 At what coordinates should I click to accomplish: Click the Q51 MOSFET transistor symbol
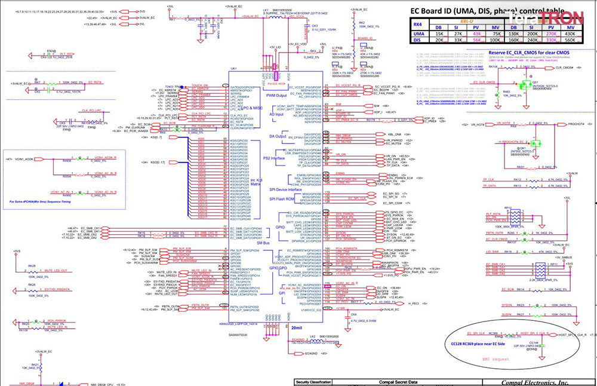pos(527,84)
